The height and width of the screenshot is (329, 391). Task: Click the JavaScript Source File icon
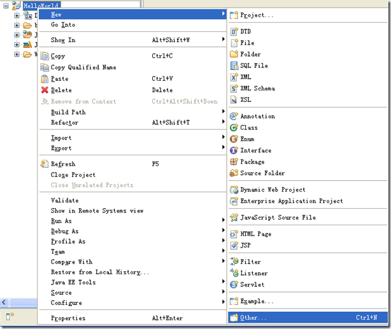click(x=234, y=218)
